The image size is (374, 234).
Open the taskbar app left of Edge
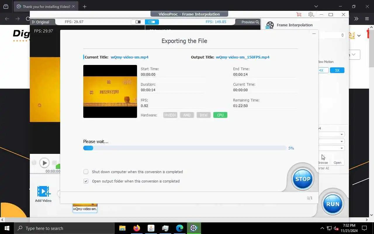(165, 228)
